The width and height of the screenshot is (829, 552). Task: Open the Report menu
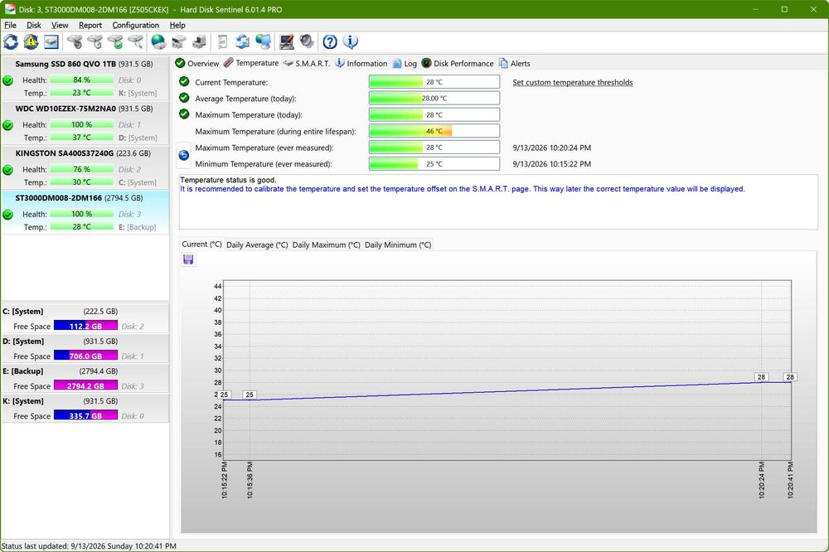(x=90, y=25)
